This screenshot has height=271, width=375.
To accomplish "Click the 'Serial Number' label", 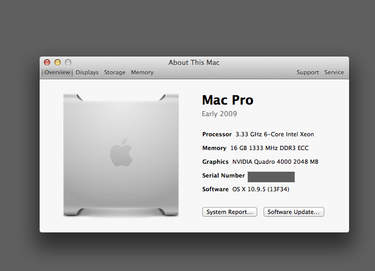I will [x=223, y=175].
